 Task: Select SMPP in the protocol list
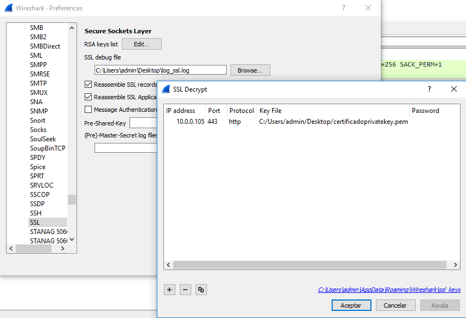coord(38,65)
